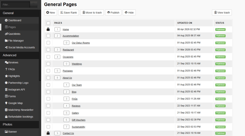This screenshot has width=245, height=136.
Task: Open View trash
Action: [x=222, y=12]
